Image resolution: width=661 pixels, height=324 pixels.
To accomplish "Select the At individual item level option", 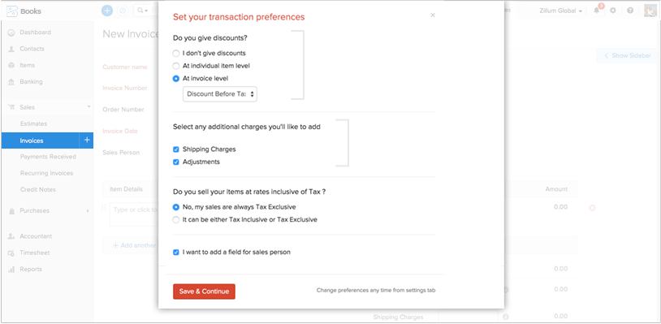I will tap(211, 66).
